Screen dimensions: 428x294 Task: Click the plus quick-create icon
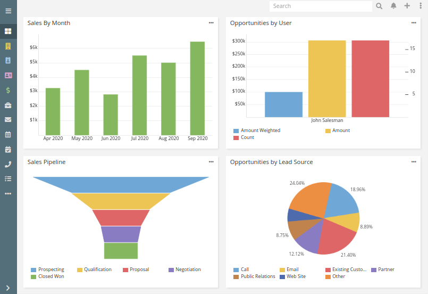coord(407,6)
